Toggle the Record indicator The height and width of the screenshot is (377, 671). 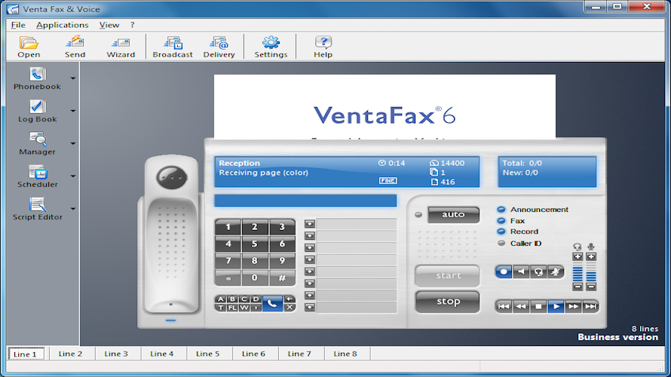click(501, 231)
